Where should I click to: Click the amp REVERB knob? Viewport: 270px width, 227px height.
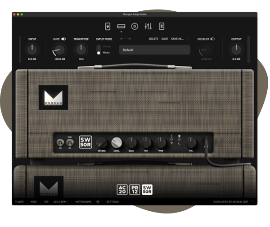102,143
